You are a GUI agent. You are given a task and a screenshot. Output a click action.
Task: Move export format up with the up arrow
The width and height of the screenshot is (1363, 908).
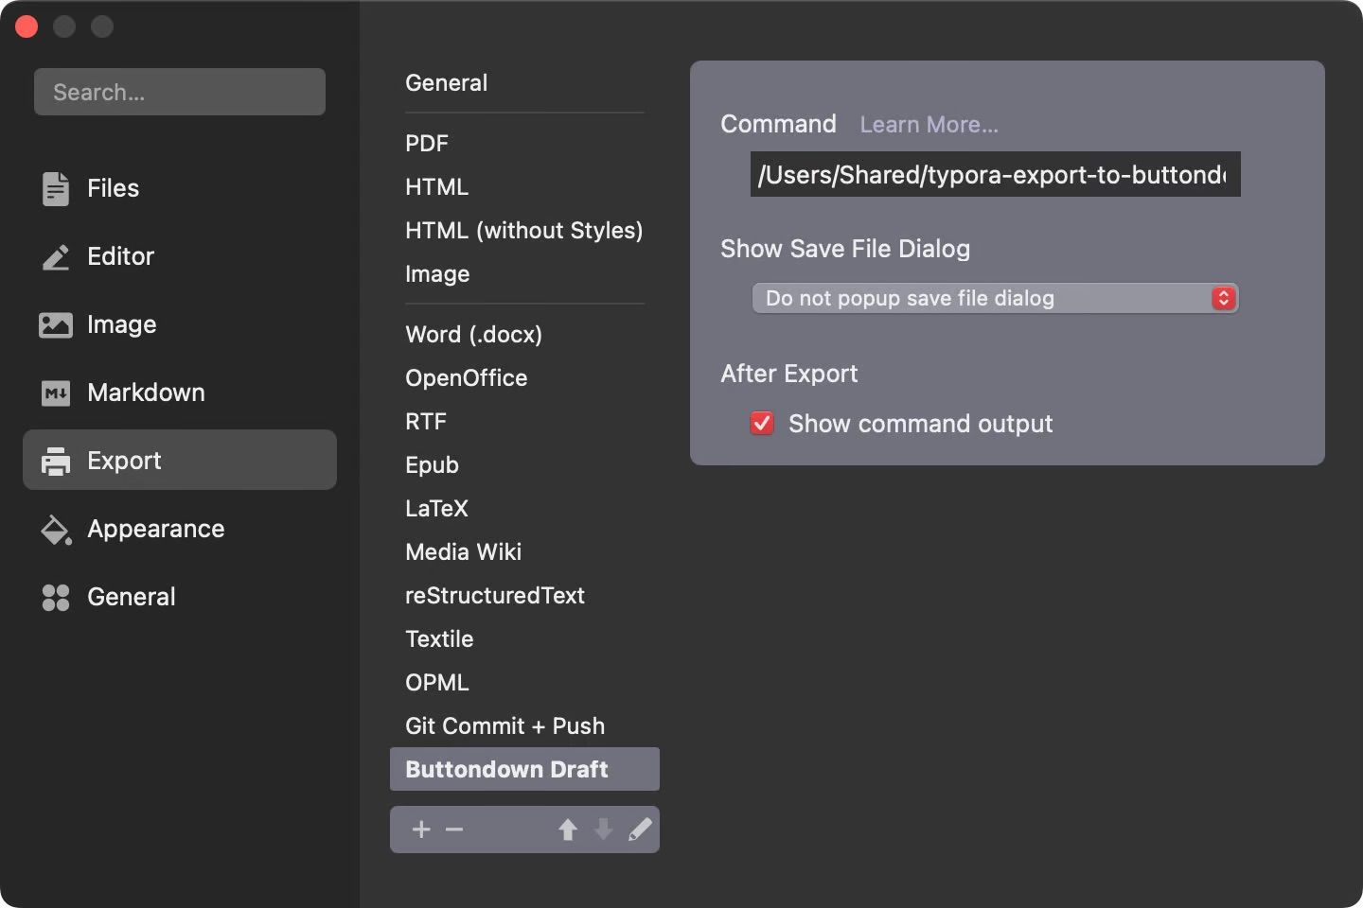[x=568, y=829]
